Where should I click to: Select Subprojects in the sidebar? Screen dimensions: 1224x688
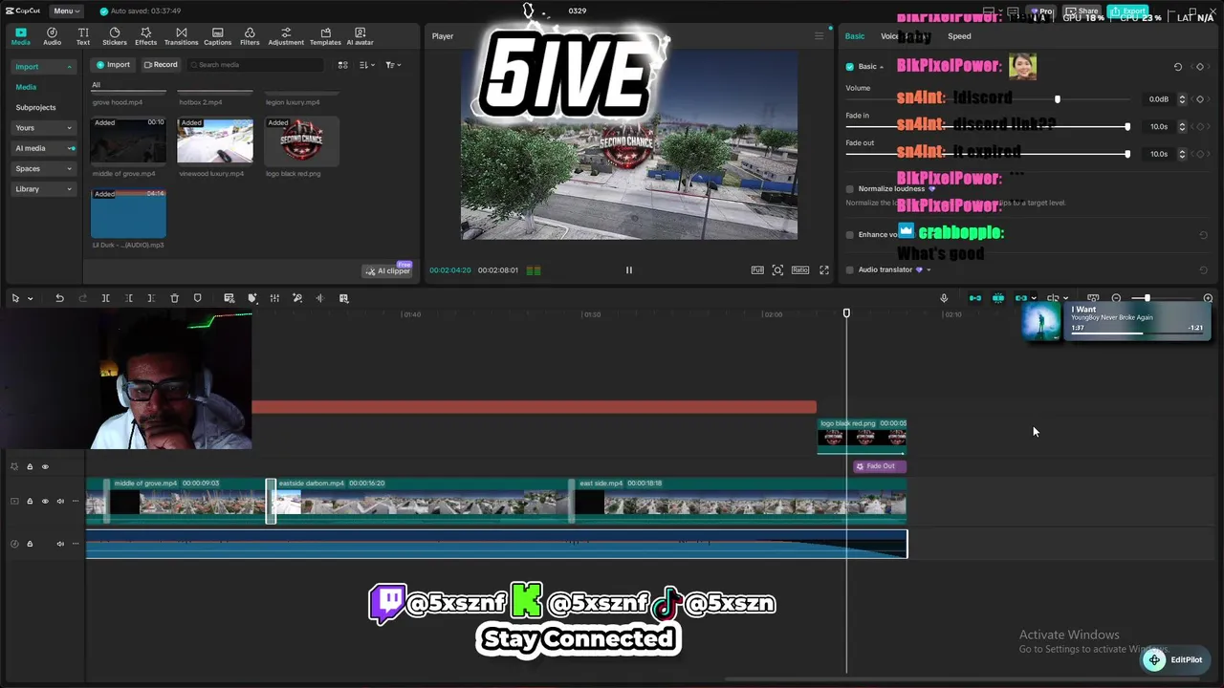tap(35, 107)
